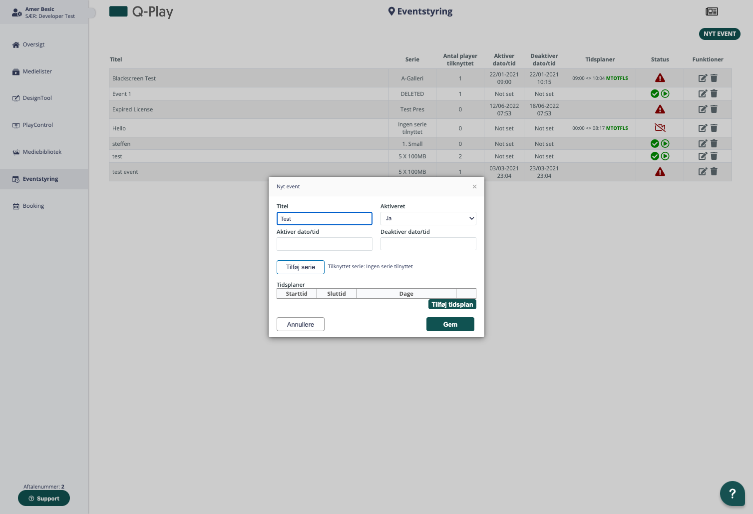Click the 09:00 <> 10:04 MTOTFLS schedule
The height and width of the screenshot is (514, 753).
click(x=600, y=78)
